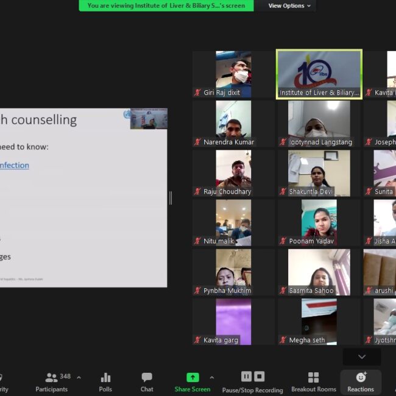
Task: Click muted mic icon beside Giri Raj dixit
Action: coord(197,93)
